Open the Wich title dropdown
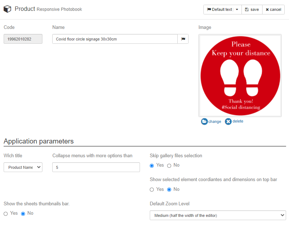 tap(23, 167)
